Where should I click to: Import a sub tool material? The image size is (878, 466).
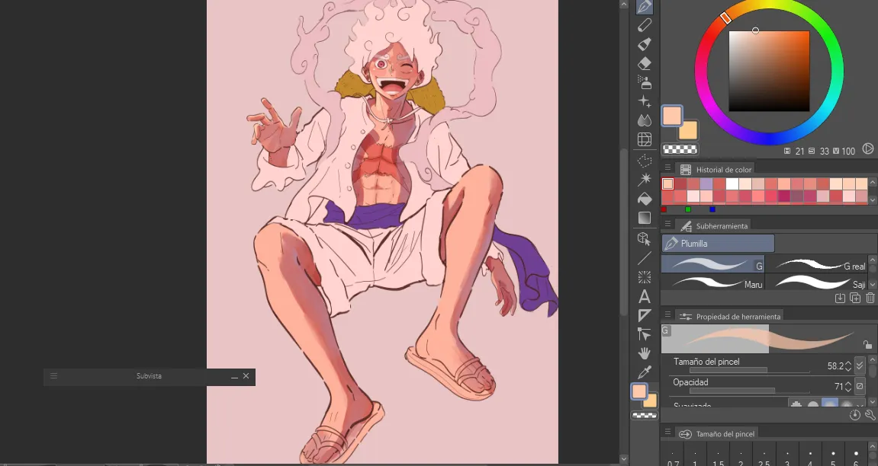click(x=840, y=298)
